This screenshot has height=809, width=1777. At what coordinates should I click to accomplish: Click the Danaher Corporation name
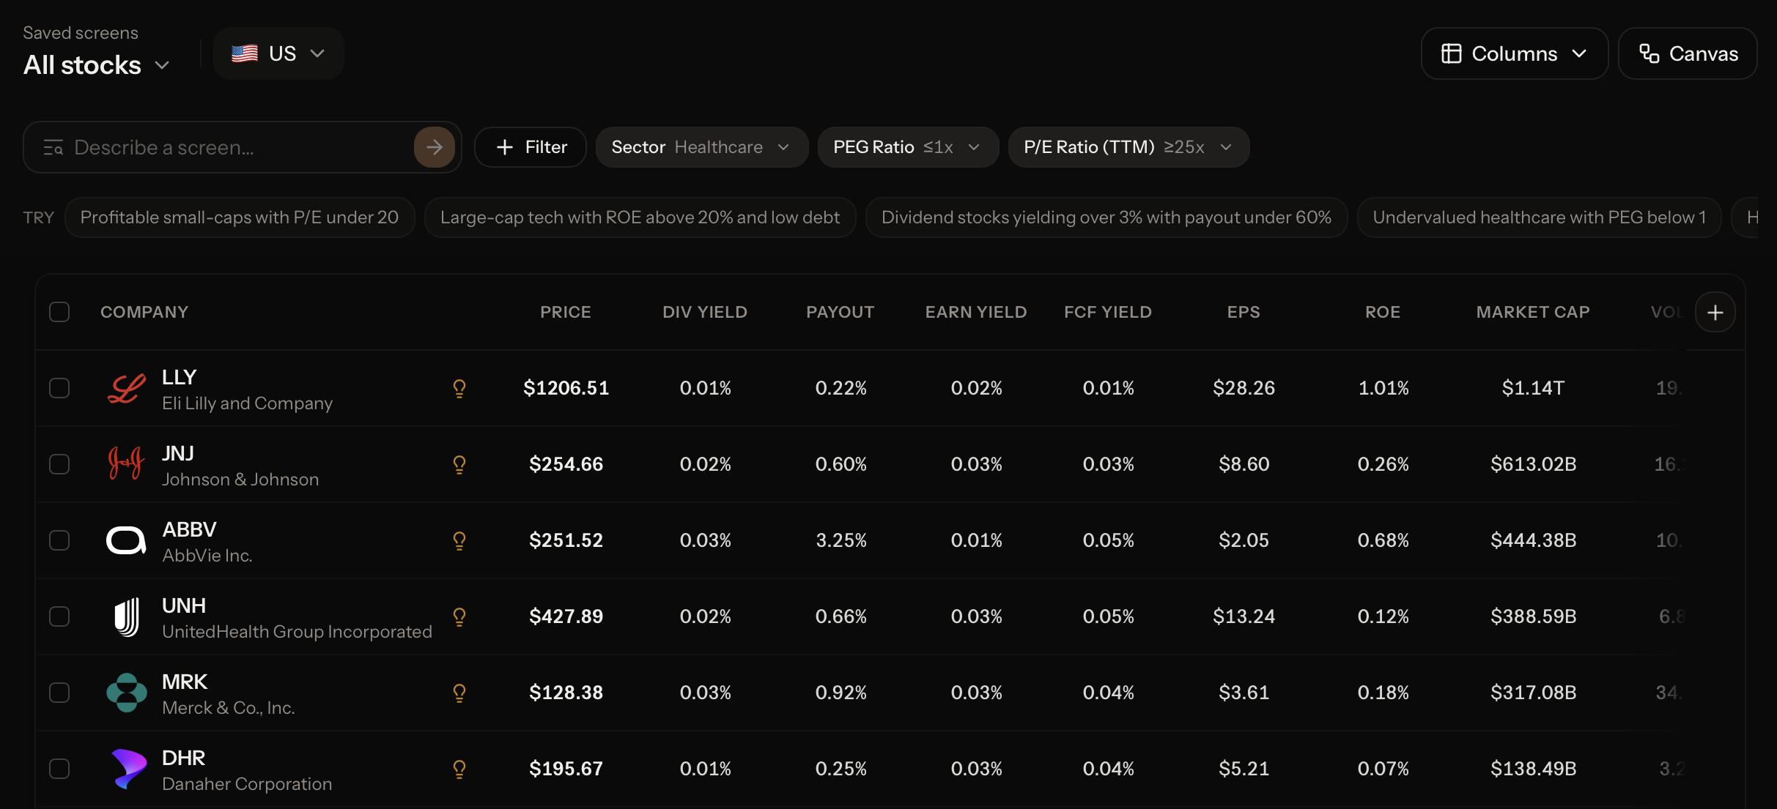pos(247,784)
